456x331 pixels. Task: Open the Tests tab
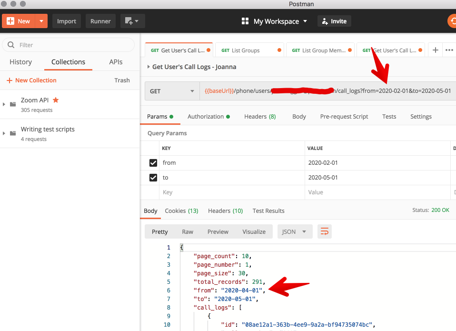[389, 117]
